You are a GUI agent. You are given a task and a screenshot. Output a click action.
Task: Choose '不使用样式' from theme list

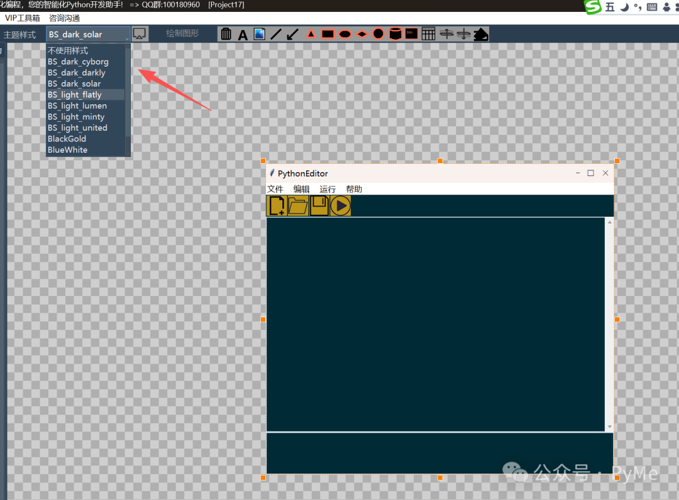tap(86, 51)
